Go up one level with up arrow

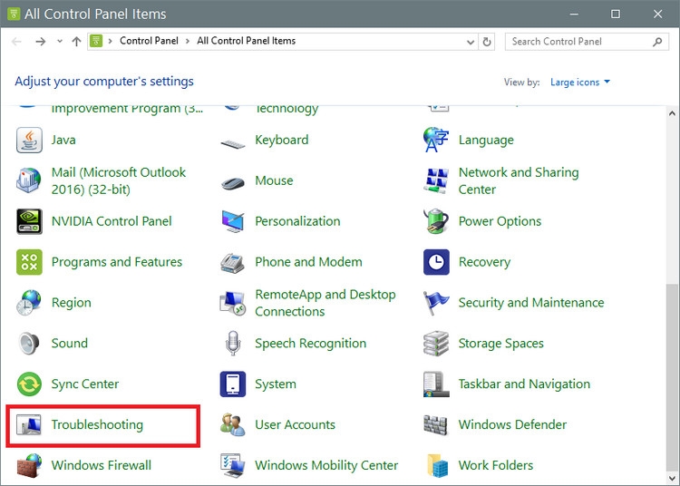click(x=76, y=42)
